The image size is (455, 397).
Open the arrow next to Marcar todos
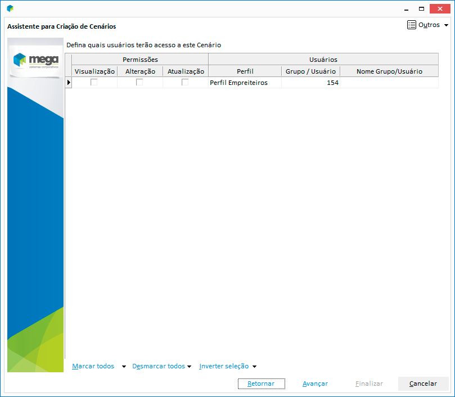tap(124, 367)
